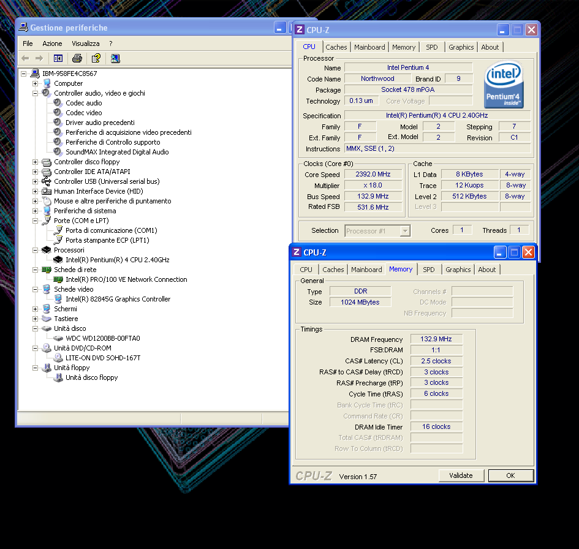Screen dimensions: 579x549
Task: Click the Forward arrow in Gestione periferiche toolbar
Action: 39,58
